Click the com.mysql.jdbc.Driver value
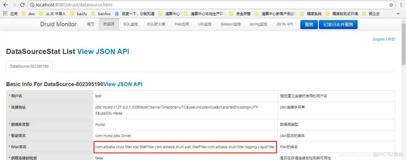Viewport: 406px width, 160px height. (114, 136)
